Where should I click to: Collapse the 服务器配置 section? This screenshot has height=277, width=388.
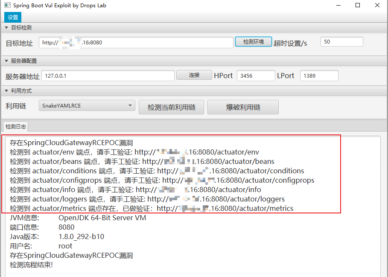click(7, 61)
